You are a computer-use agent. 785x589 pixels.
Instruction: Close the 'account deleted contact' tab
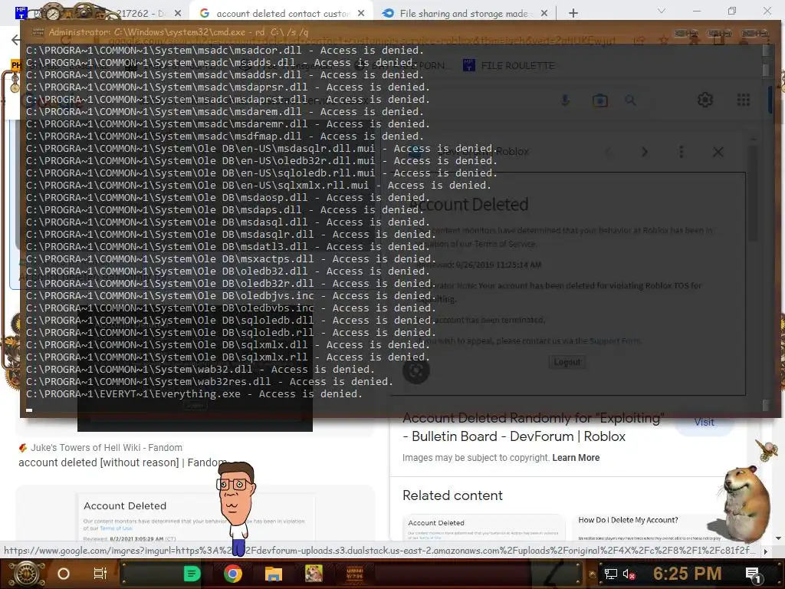361,14
